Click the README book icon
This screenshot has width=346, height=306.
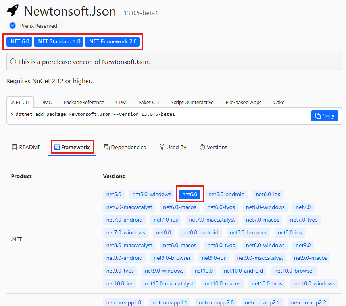point(14,147)
